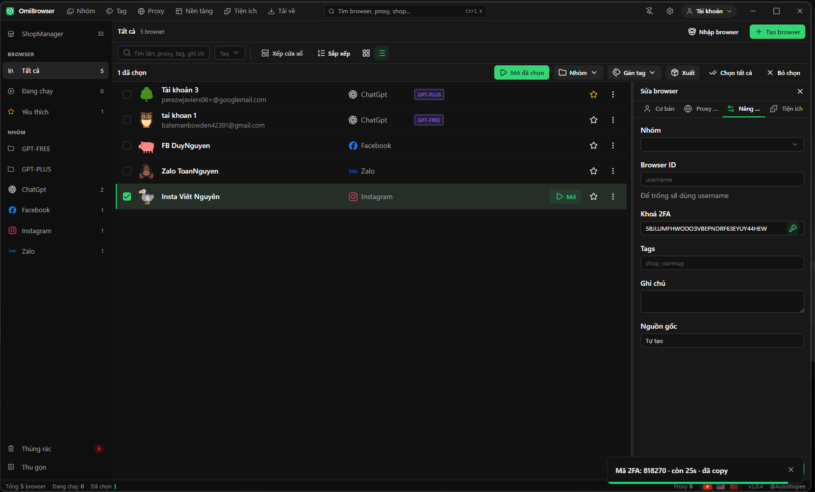Switch to list view layout
Screen dimensions: 815x492
tap(381, 53)
